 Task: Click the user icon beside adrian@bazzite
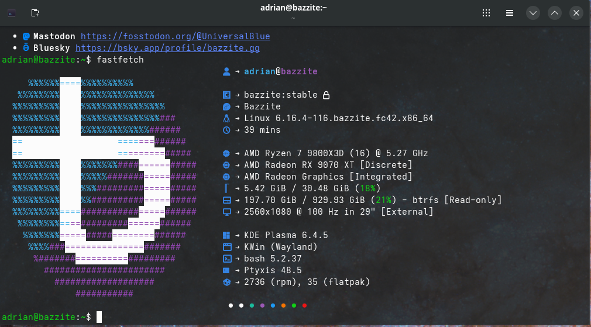226,71
